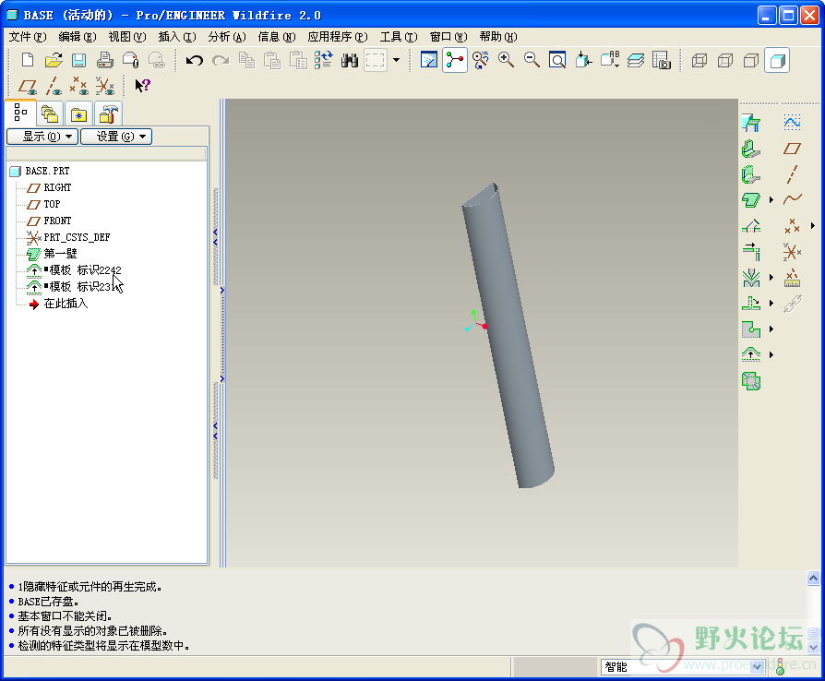Open the layers icon in toolbar

coord(636,61)
